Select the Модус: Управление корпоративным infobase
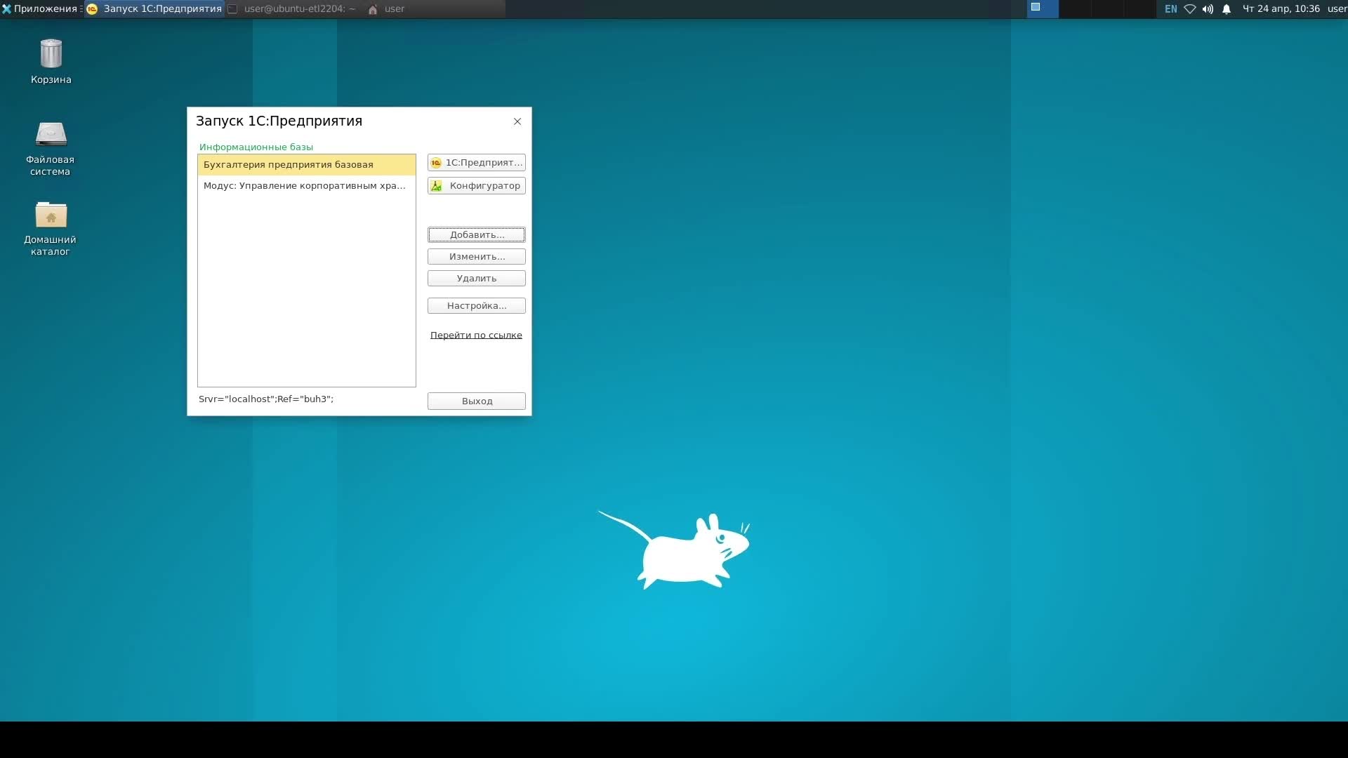 (x=304, y=186)
